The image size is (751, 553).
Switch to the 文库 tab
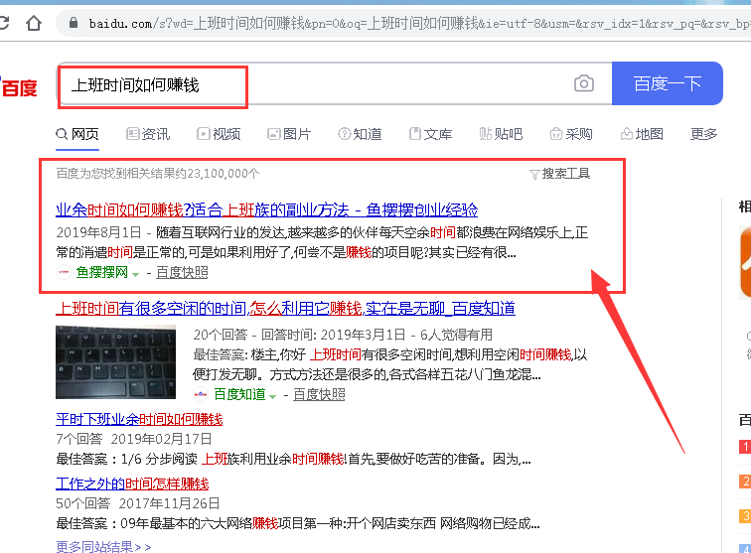pos(430,134)
